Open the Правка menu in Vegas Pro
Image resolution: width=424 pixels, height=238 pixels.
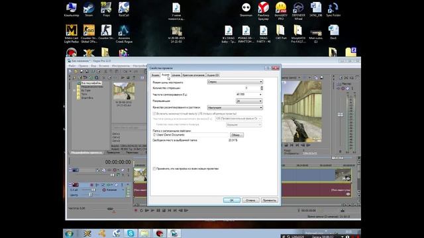point(83,66)
